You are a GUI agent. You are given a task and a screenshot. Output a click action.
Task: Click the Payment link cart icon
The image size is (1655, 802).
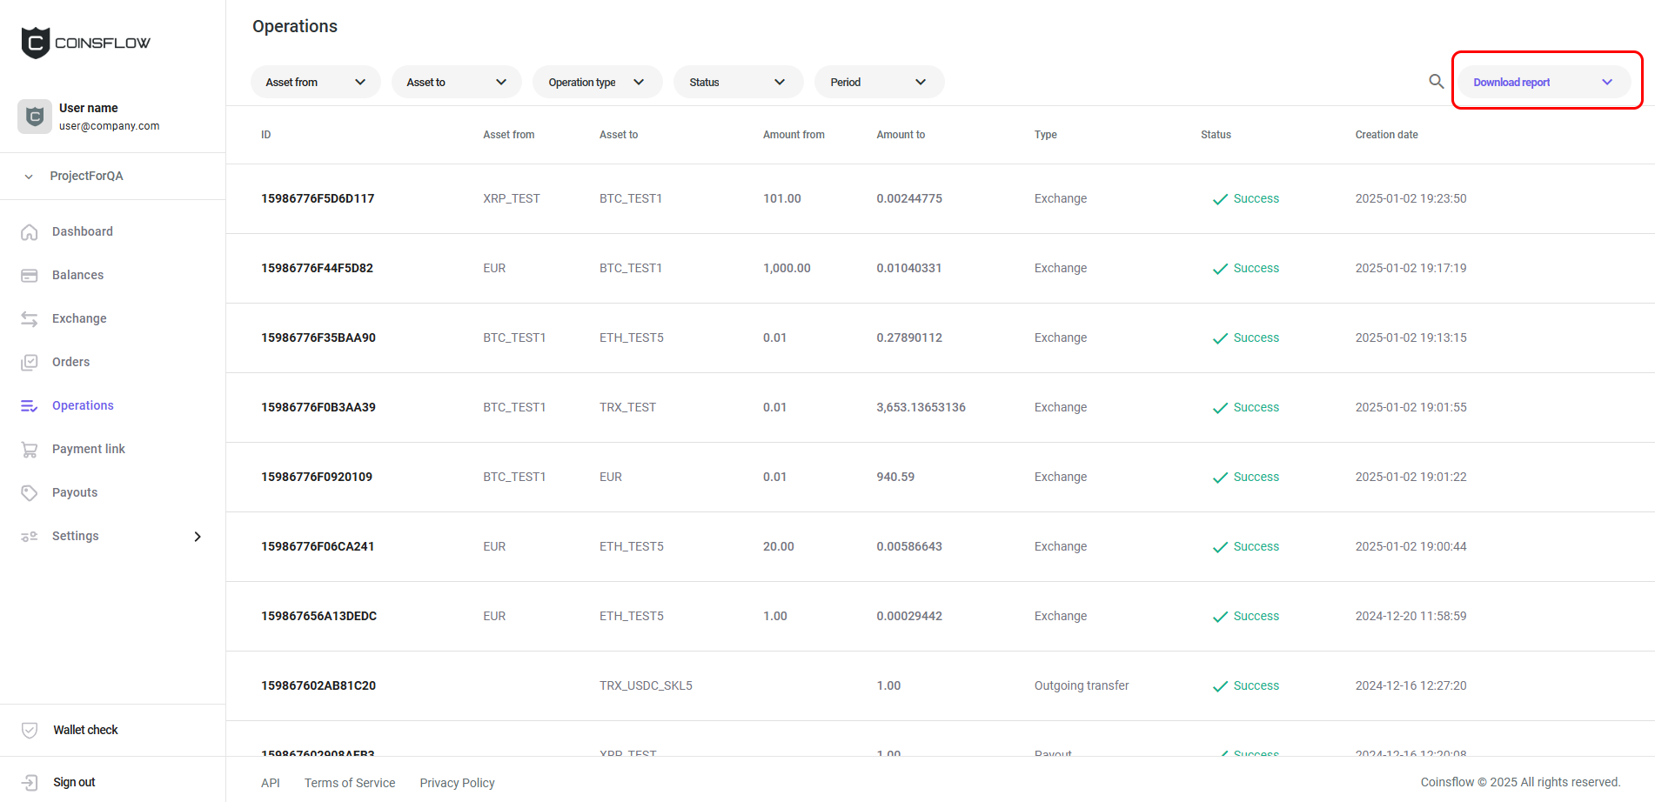(30, 450)
